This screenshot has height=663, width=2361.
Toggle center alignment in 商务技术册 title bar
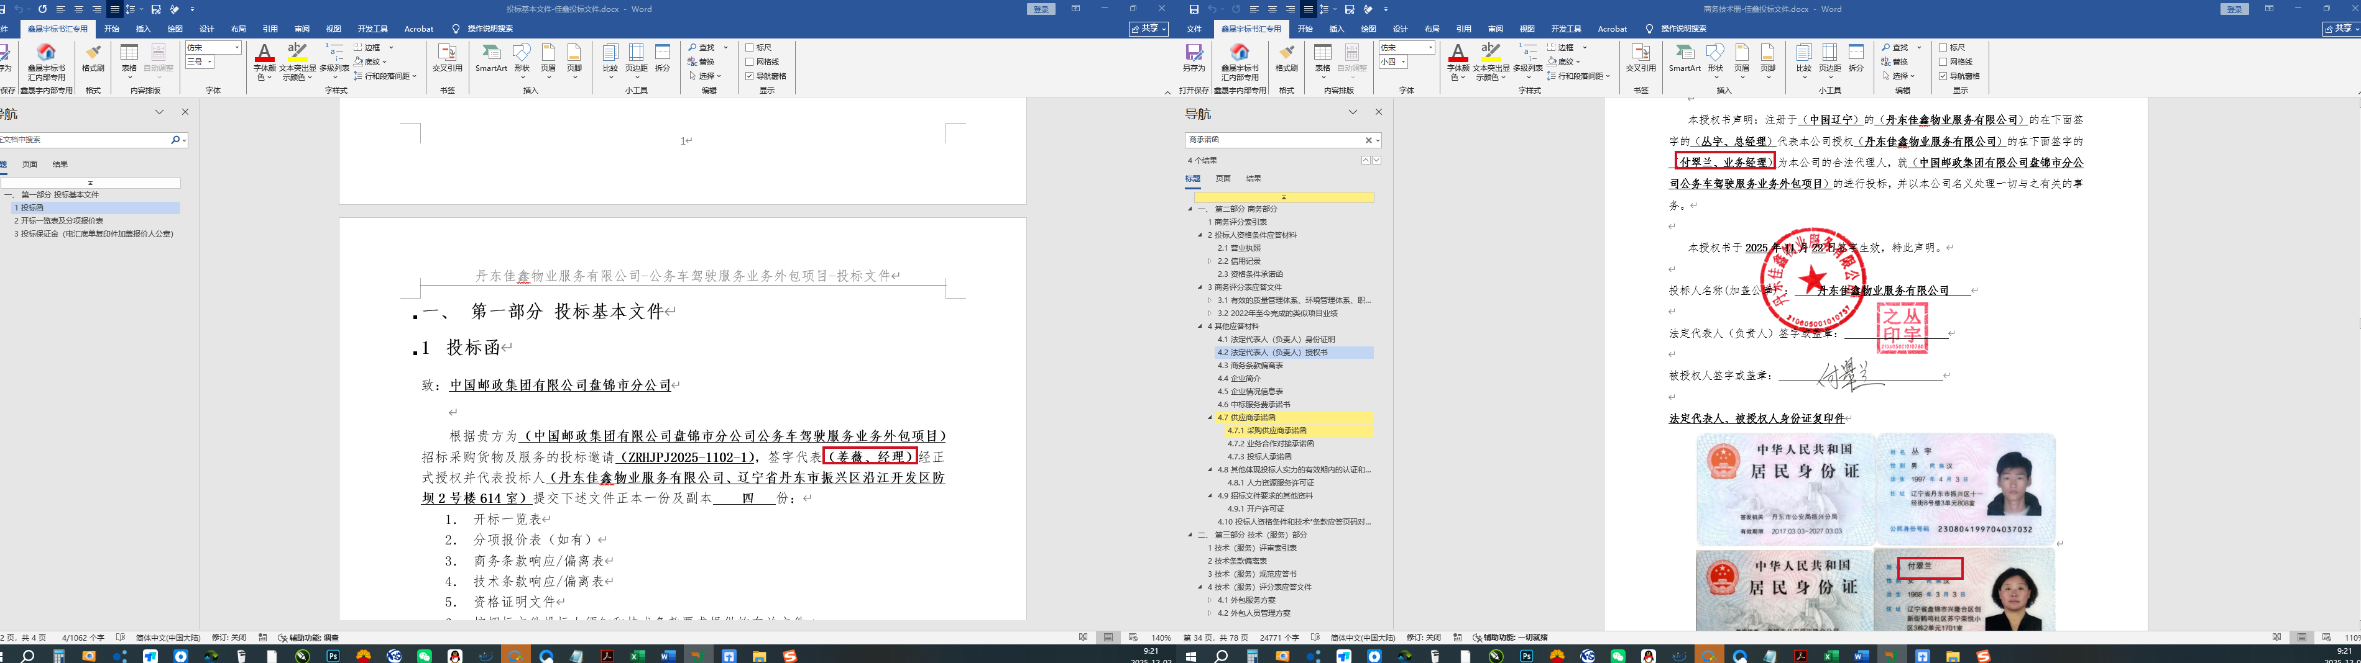[x=1272, y=9]
